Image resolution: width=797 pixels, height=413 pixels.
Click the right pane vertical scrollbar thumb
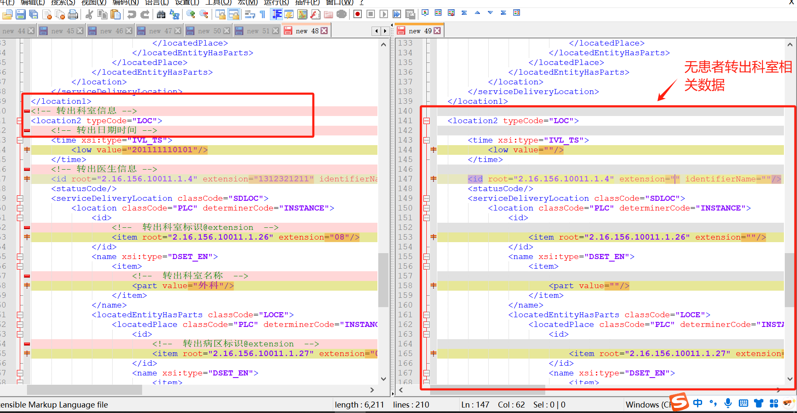pyautogui.click(x=789, y=280)
